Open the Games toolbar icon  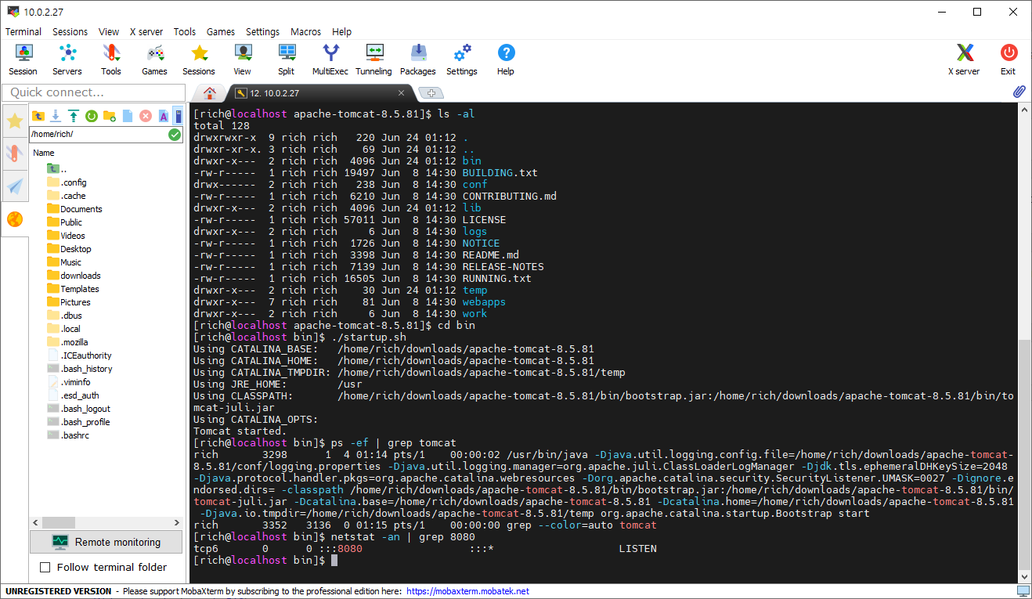pyautogui.click(x=155, y=60)
